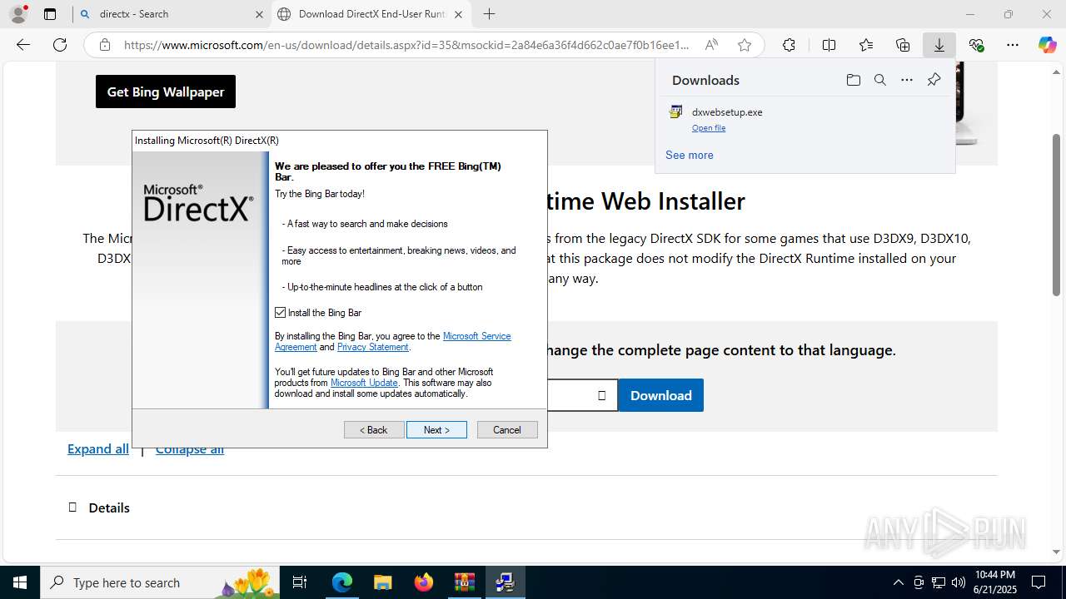Screen dimensions: 1066x599
Task: Open more options in Downloads panel
Action: [907, 80]
